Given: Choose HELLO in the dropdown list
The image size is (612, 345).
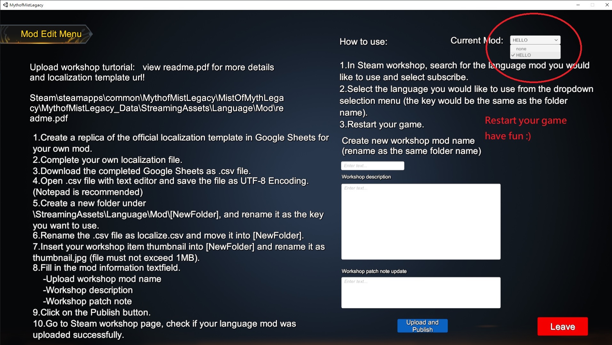Looking at the screenshot, I should click(x=524, y=55).
